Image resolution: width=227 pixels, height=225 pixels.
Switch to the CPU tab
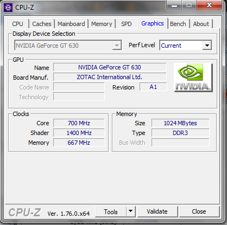17,24
